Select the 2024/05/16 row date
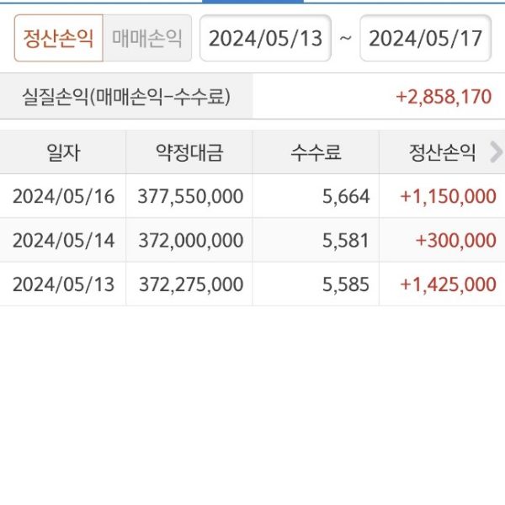Image resolution: width=505 pixels, height=505 pixels. click(63, 196)
